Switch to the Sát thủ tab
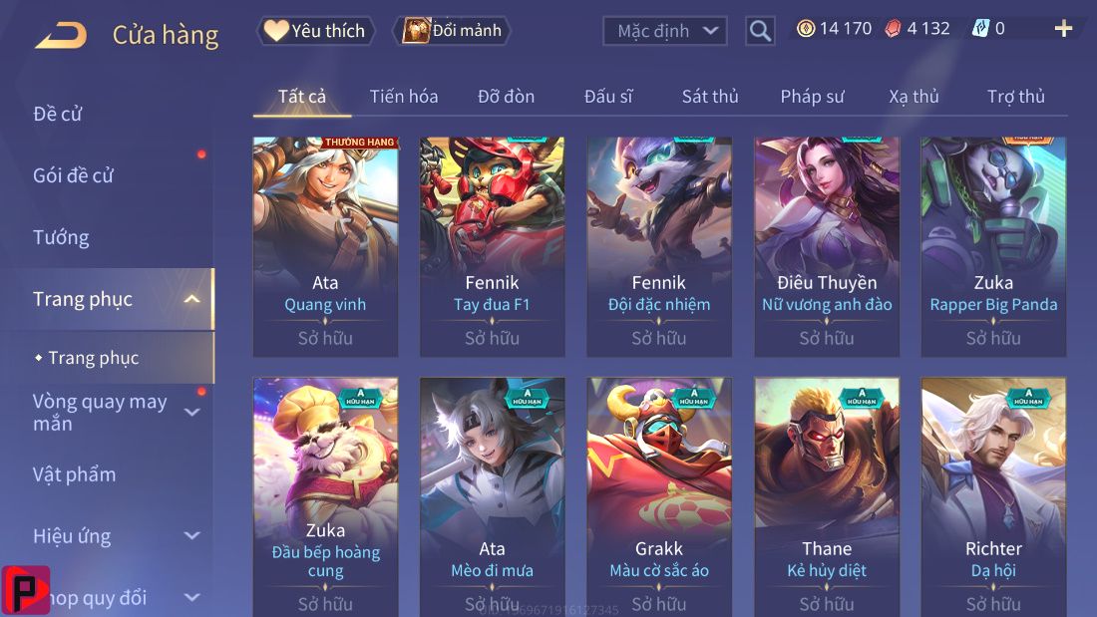The width and height of the screenshot is (1097, 617). (x=710, y=97)
